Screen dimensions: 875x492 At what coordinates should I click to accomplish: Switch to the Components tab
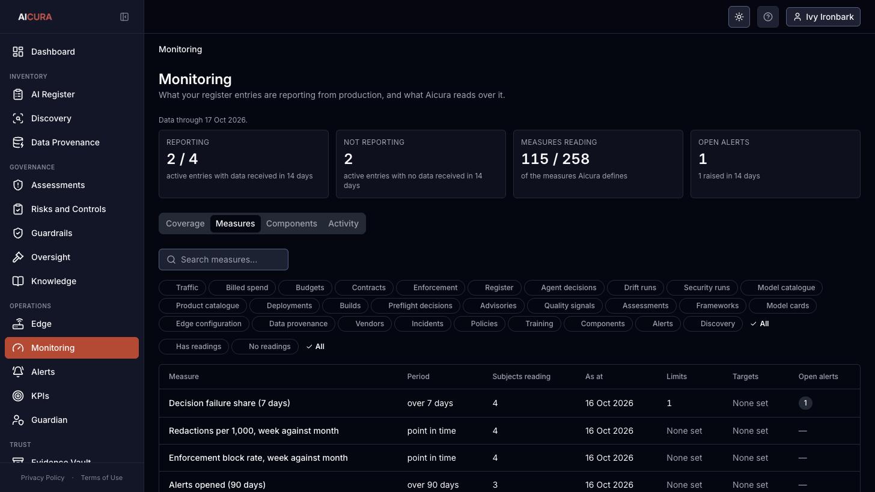pos(291,223)
